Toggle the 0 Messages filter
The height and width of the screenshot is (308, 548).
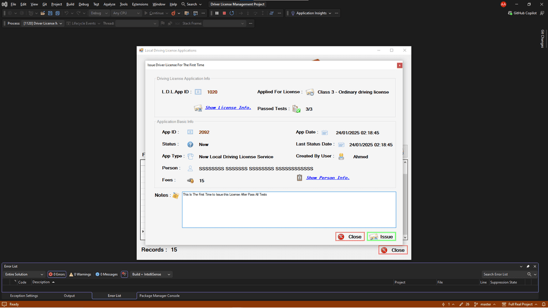click(106, 274)
